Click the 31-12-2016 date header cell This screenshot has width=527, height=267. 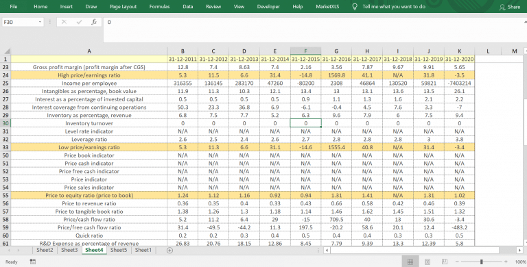tap(336, 59)
